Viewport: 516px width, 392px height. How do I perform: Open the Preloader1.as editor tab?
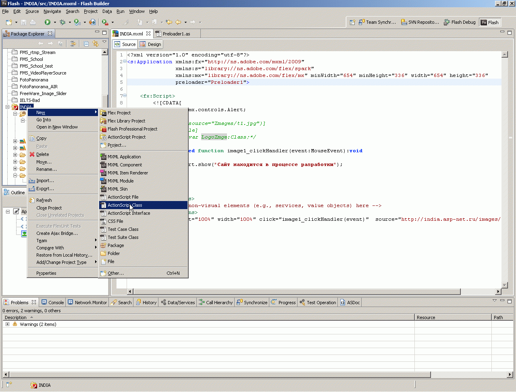click(x=176, y=34)
